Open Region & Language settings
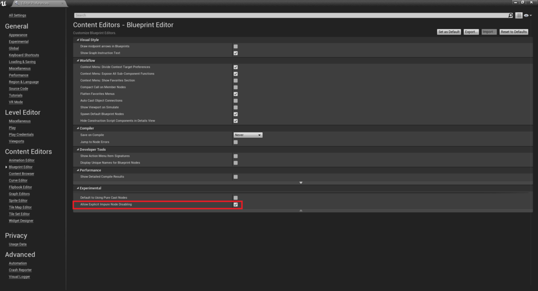The width and height of the screenshot is (538, 291). (x=24, y=82)
